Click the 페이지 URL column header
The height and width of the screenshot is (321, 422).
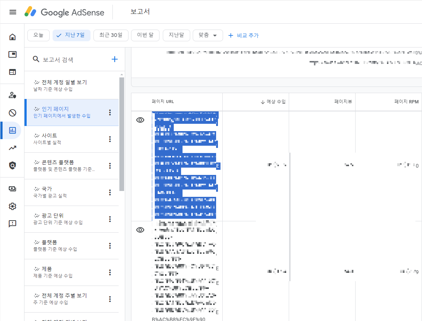point(163,102)
